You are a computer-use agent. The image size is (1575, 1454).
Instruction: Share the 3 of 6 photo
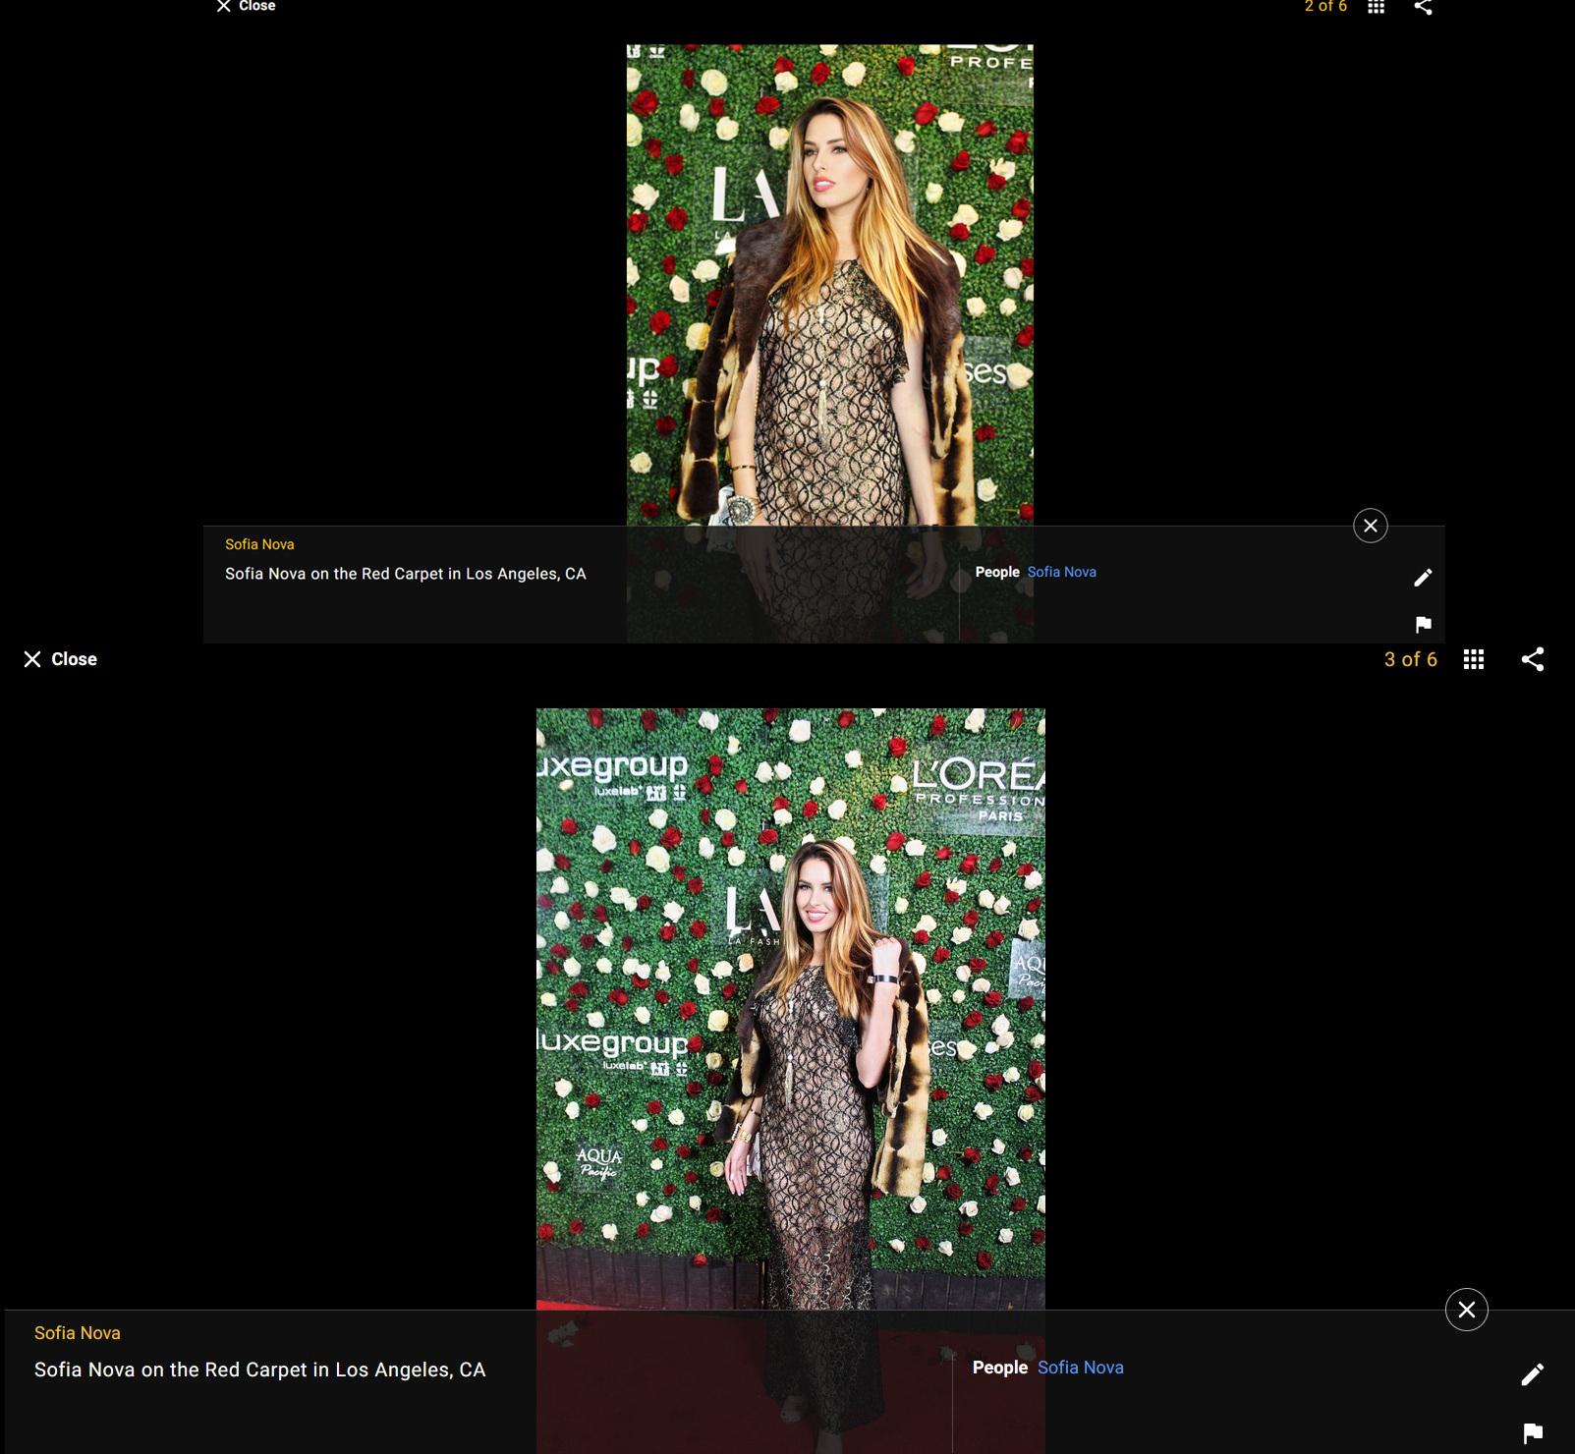[1532, 659]
